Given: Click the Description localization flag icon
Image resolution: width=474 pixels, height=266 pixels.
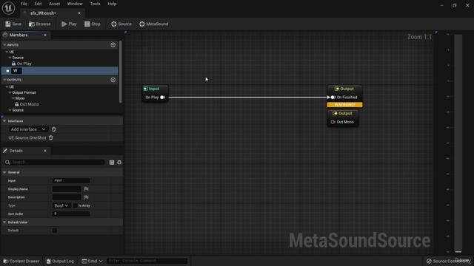Looking at the screenshot, I should pyautogui.click(x=86, y=197).
